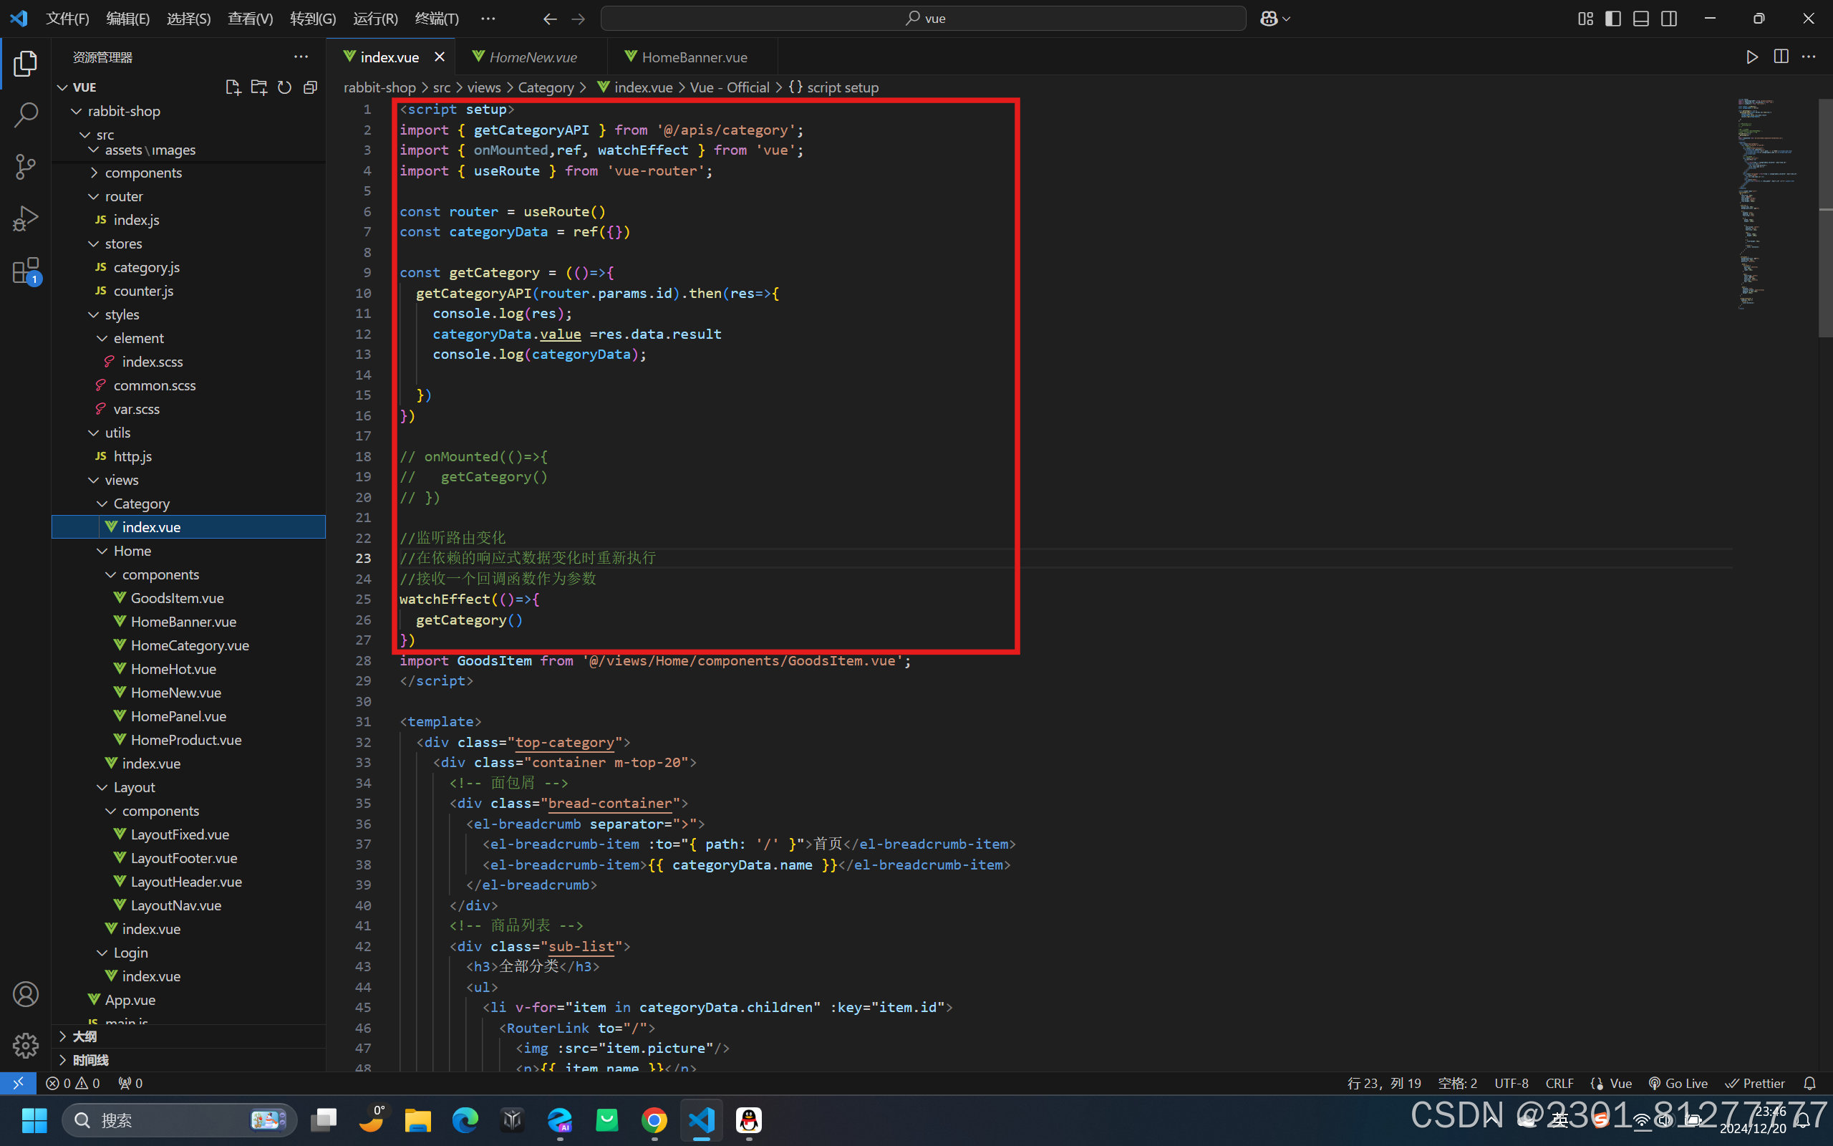The height and width of the screenshot is (1146, 1833).
Task: Open the Explorer view in activity bar
Action: (26, 64)
